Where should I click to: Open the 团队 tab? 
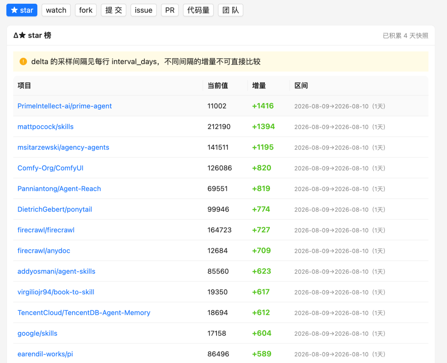click(x=231, y=10)
